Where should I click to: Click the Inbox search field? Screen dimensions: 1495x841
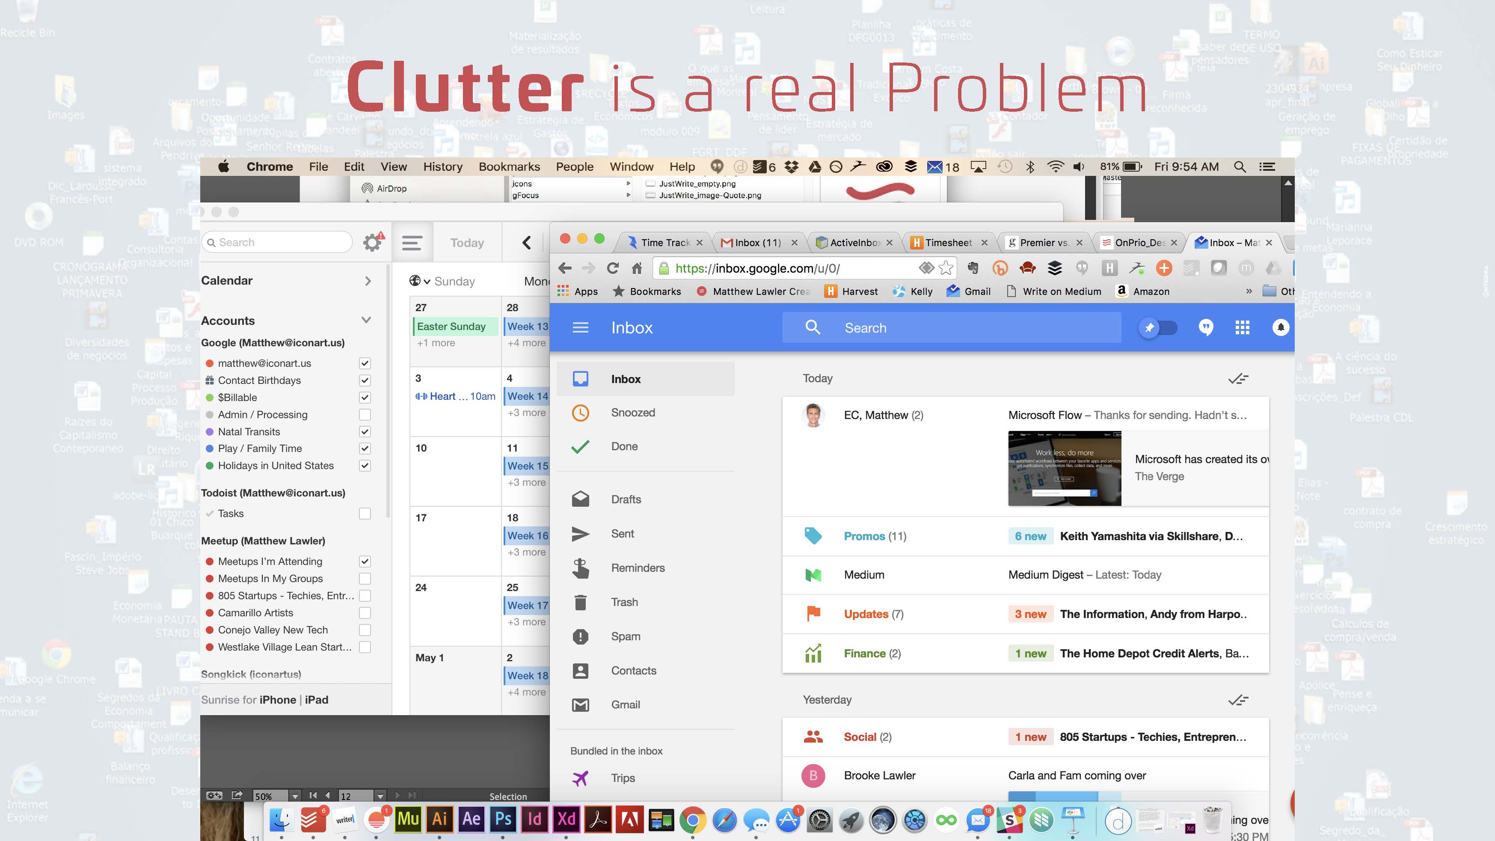tap(952, 328)
